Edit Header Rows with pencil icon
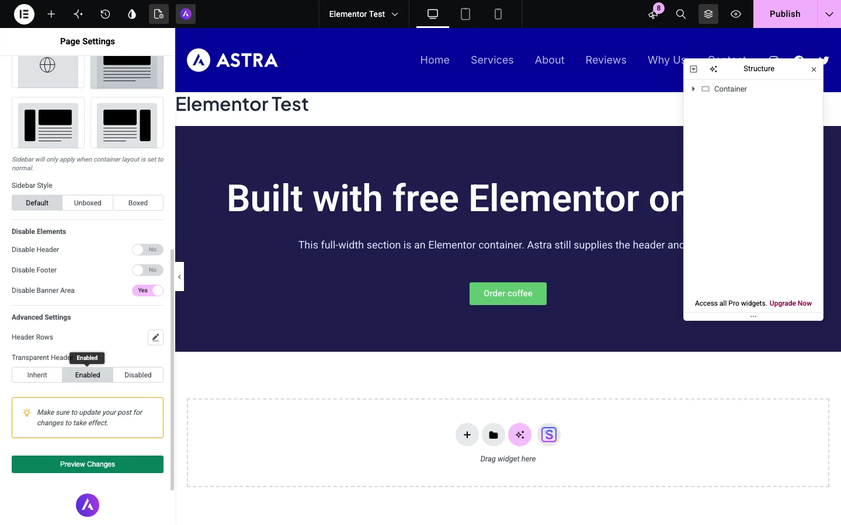 pyautogui.click(x=155, y=337)
